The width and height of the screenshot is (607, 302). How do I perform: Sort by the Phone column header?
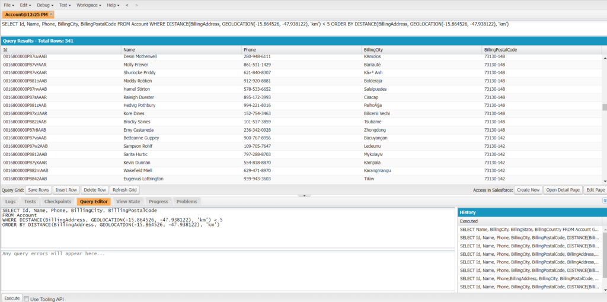click(301, 50)
